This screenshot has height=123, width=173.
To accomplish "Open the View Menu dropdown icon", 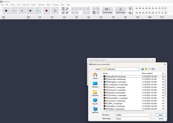I will (x=153, y=69).
